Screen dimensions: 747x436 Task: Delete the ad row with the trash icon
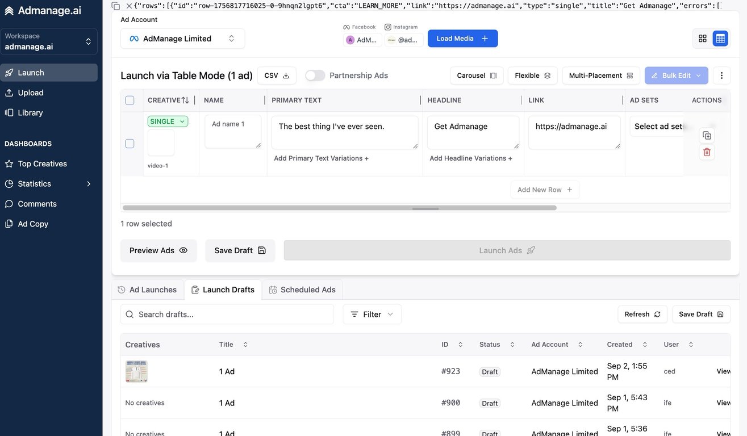pyautogui.click(x=707, y=152)
